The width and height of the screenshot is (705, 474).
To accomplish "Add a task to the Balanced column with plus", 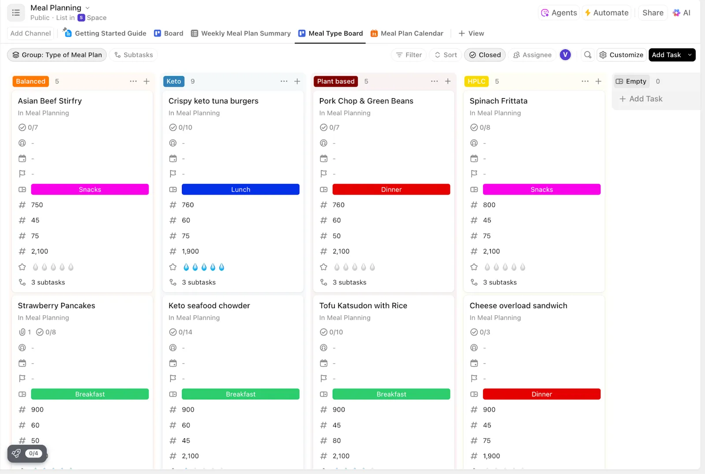I will (x=147, y=81).
